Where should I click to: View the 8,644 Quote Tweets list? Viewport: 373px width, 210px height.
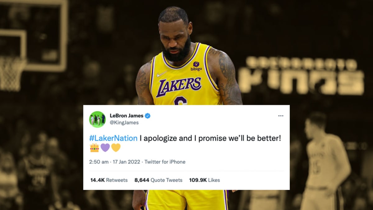click(159, 180)
